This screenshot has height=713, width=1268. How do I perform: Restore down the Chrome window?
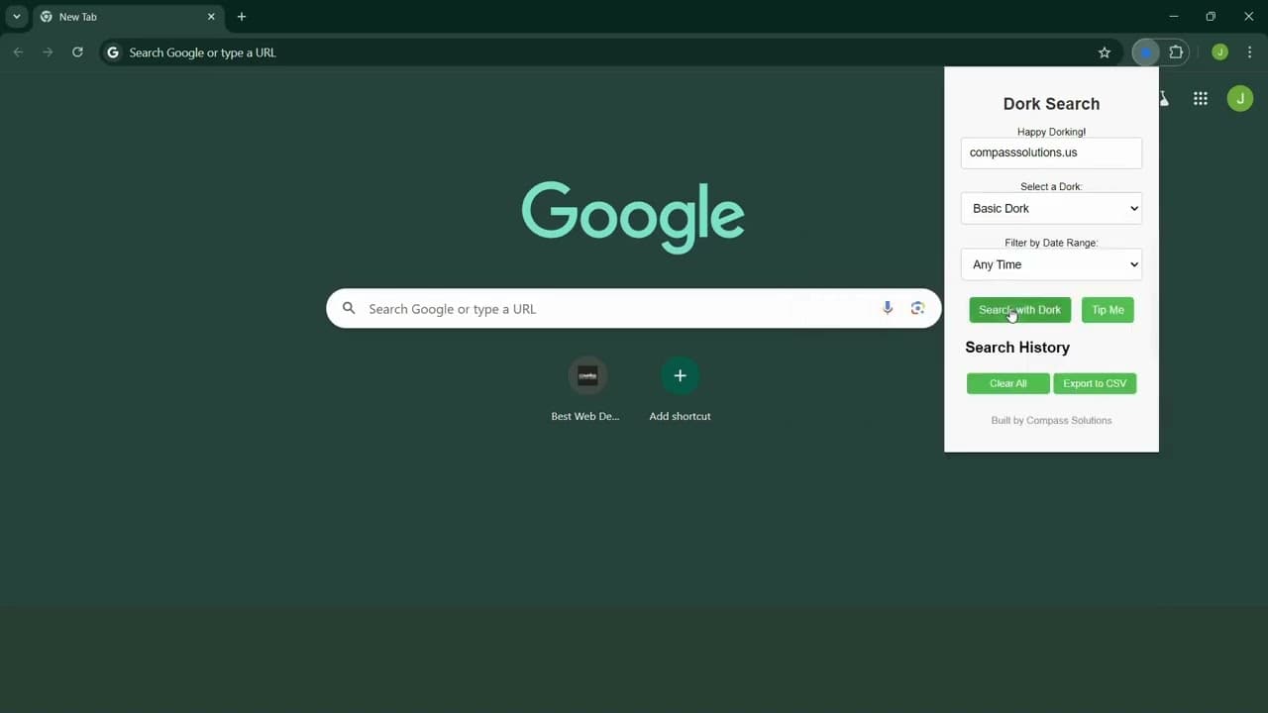click(1211, 17)
